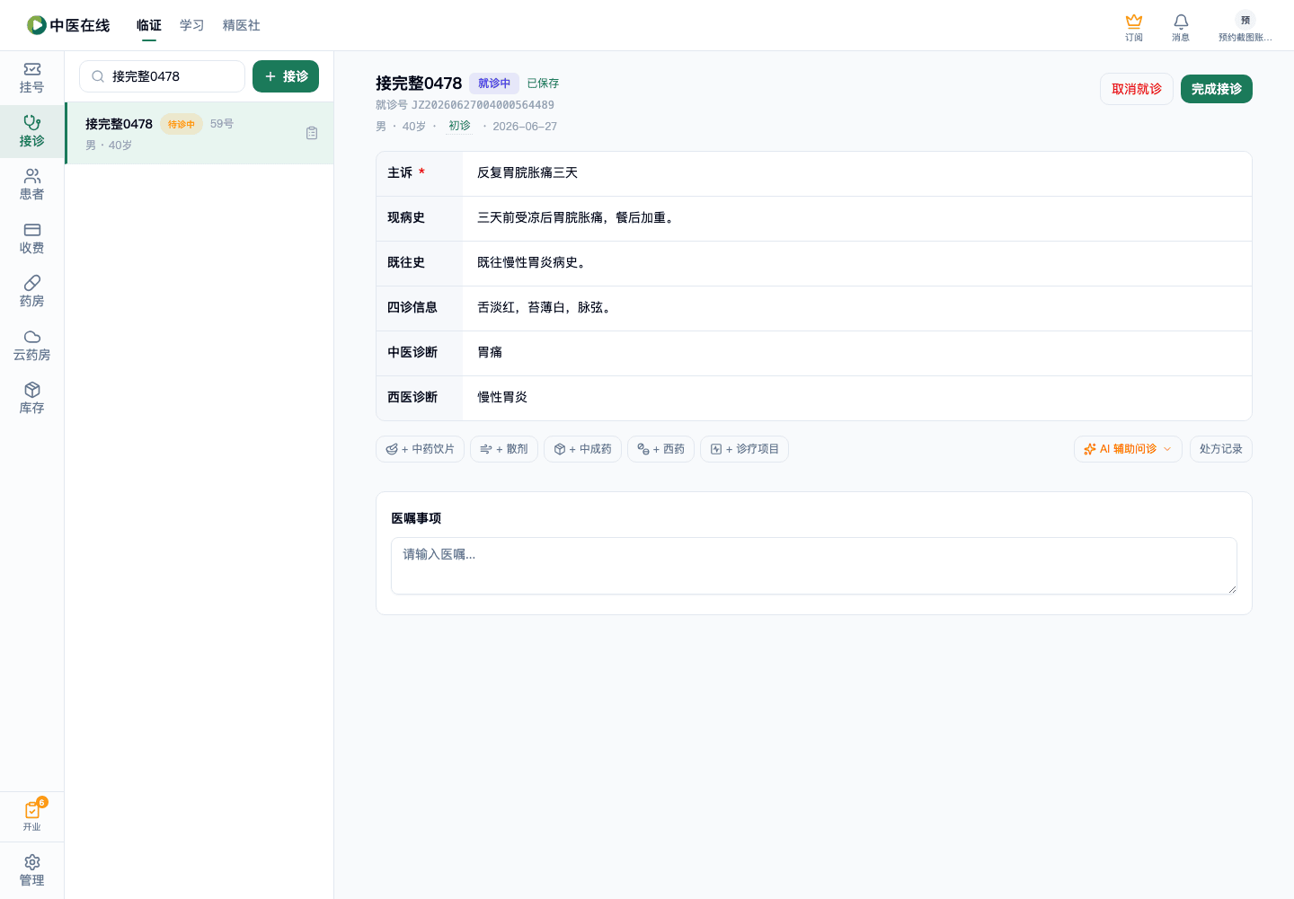Edit 主诉 field 反复胃脘胀痛三天
Screen dimensions: 1294x899
857,173
